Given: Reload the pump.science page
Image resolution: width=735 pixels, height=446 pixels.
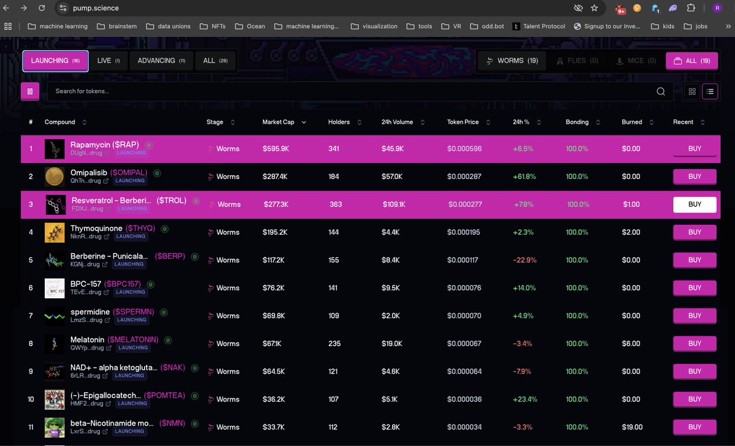Looking at the screenshot, I should pos(41,8).
